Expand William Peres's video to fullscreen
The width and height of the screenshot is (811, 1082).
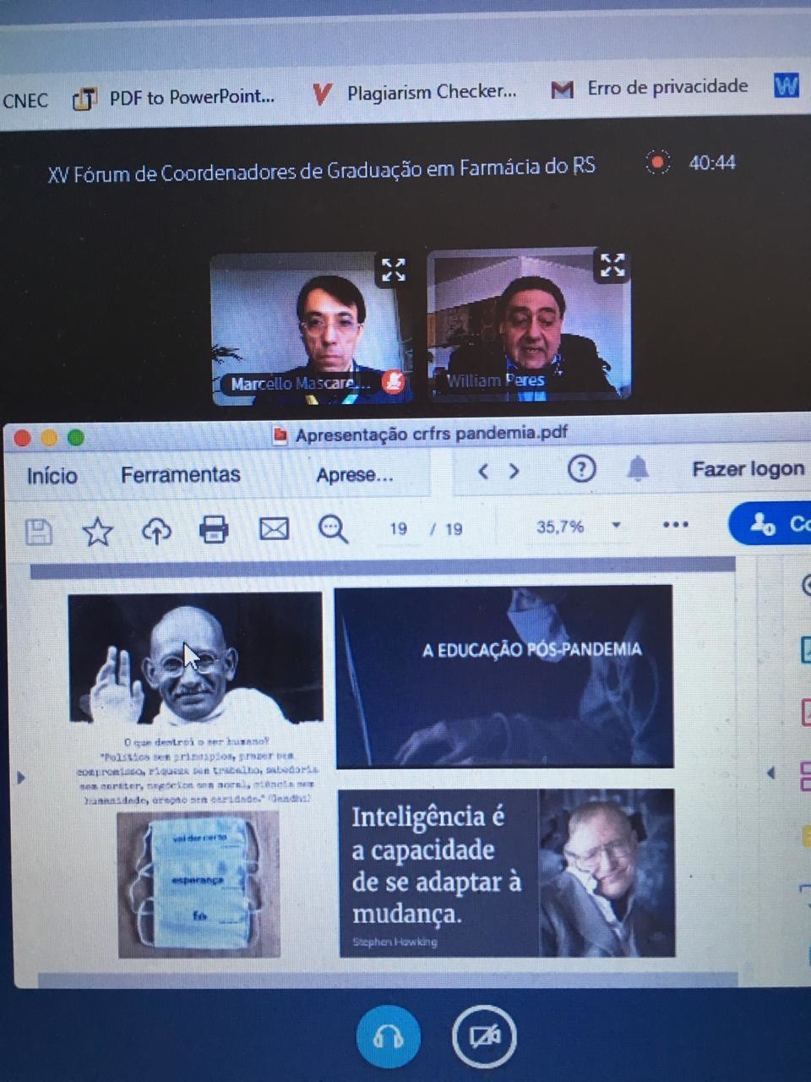click(x=612, y=265)
